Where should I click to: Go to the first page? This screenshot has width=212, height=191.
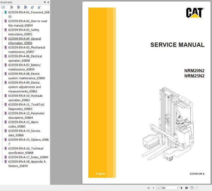pyautogui.click(x=148, y=188)
